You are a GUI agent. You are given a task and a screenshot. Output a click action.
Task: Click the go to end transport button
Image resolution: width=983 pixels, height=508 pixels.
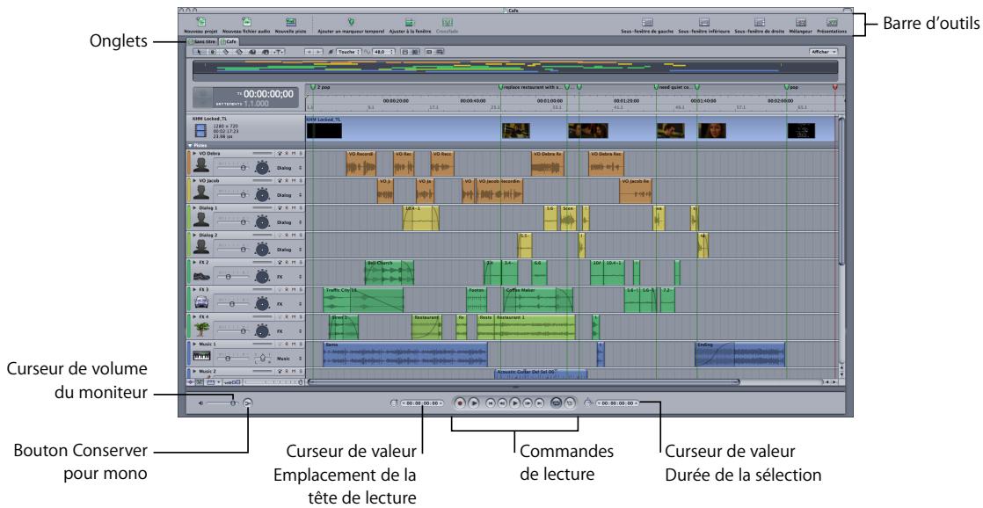[x=539, y=404]
